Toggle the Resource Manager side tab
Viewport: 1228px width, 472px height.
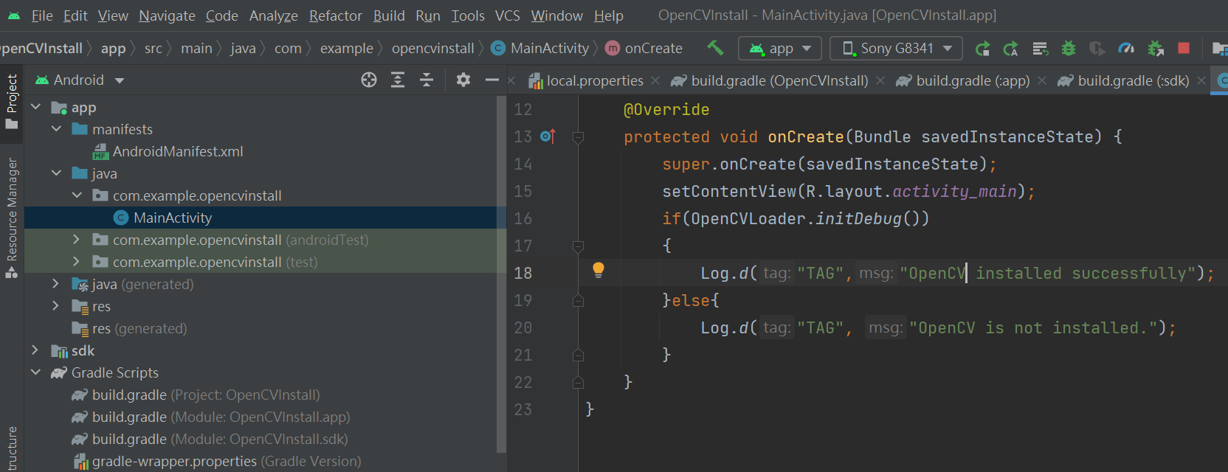pos(12,218)
